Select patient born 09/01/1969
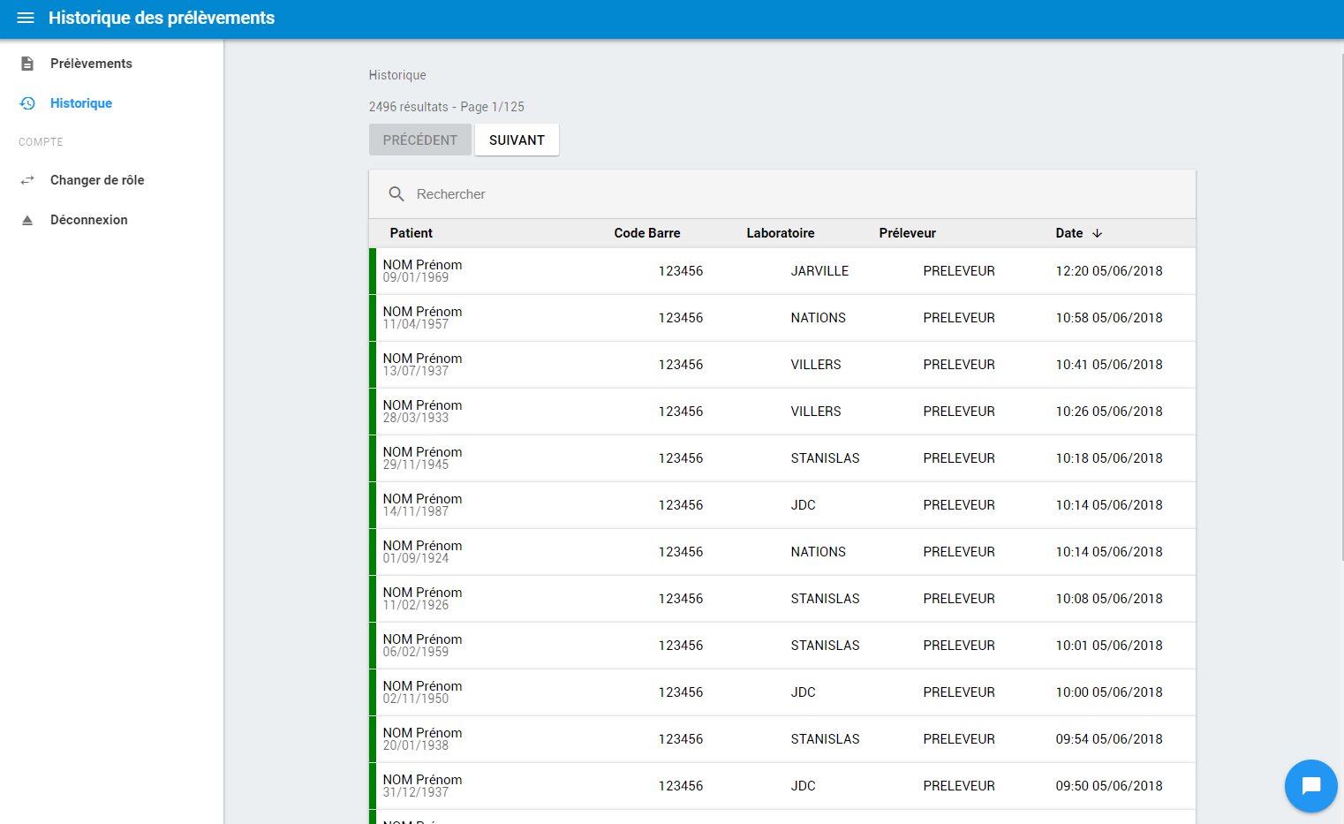This screenshot has width=1344, height=824. (782, 271)
